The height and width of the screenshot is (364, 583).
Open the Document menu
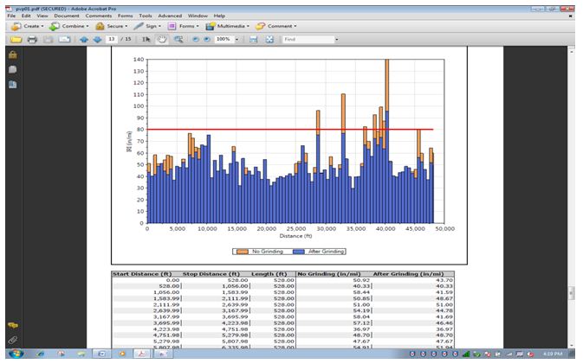[x=67, y=16]
